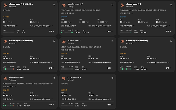This screenshot has width=176, height=110.
Task: Open 详情 for claude-opus-5-thinking
Action: 168,68
